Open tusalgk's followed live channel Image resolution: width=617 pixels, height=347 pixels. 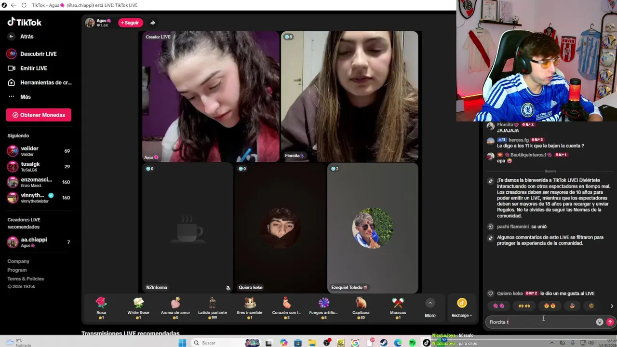tap(39, 166)
